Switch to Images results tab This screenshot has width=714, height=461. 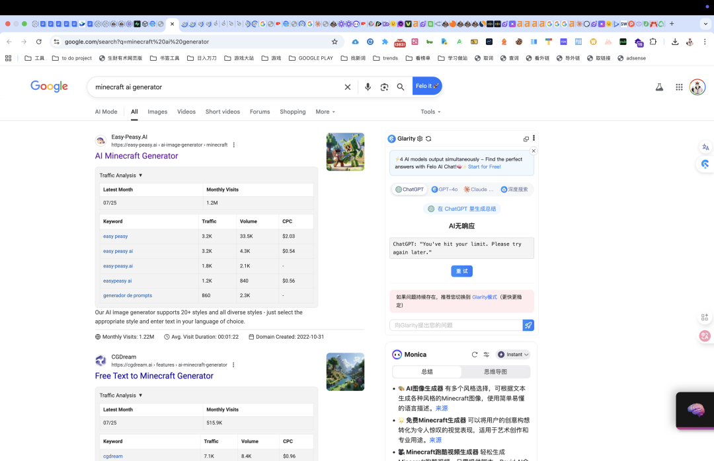[x=157, y=112]
